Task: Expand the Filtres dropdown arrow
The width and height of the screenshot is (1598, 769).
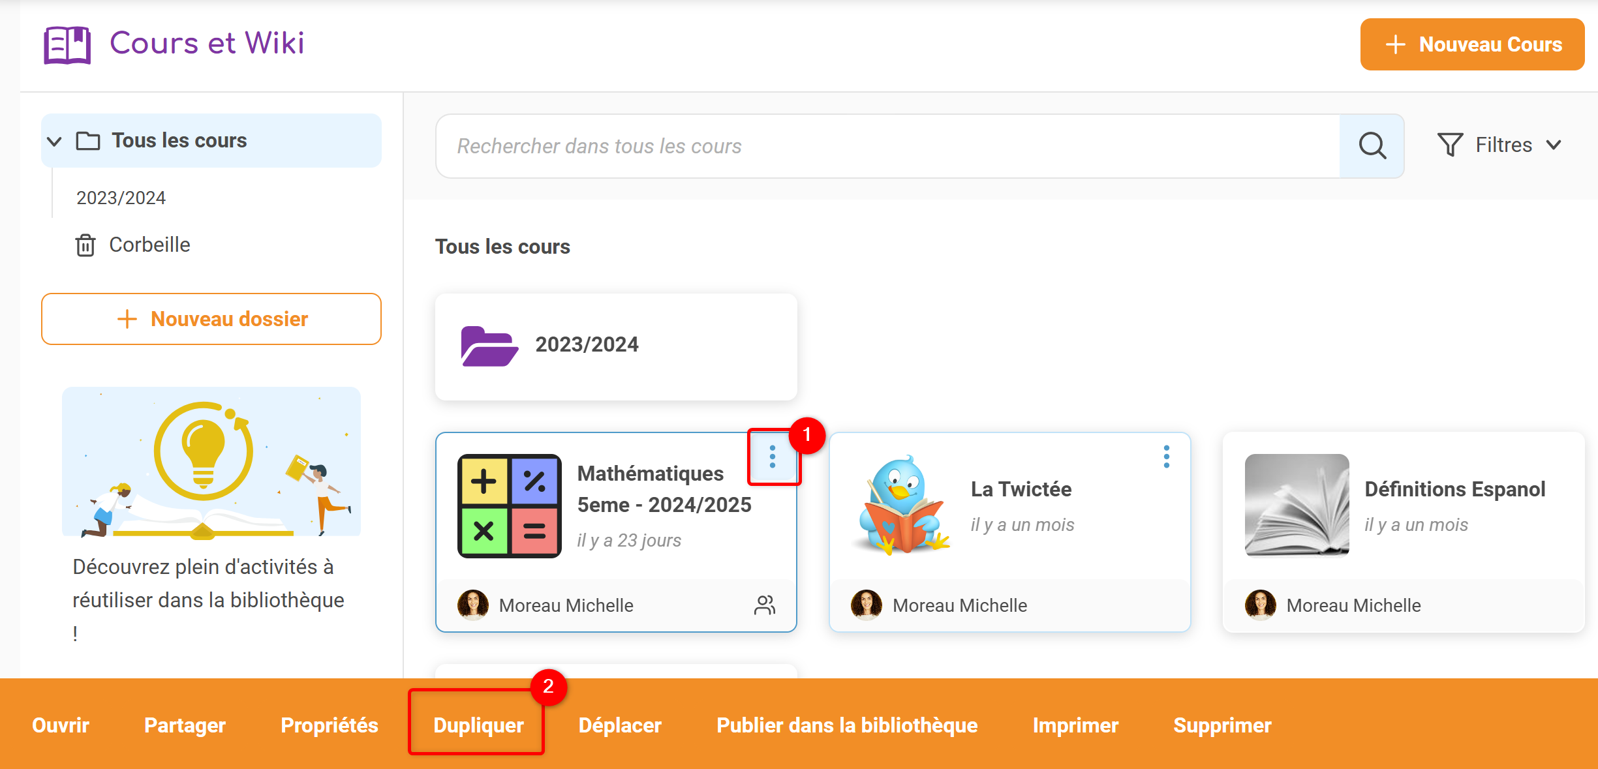Action: (x=1554, y=145)
